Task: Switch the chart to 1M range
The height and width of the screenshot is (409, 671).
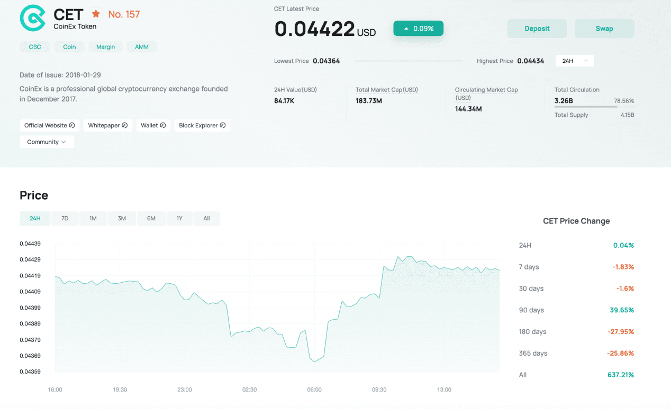Action: 93,218
